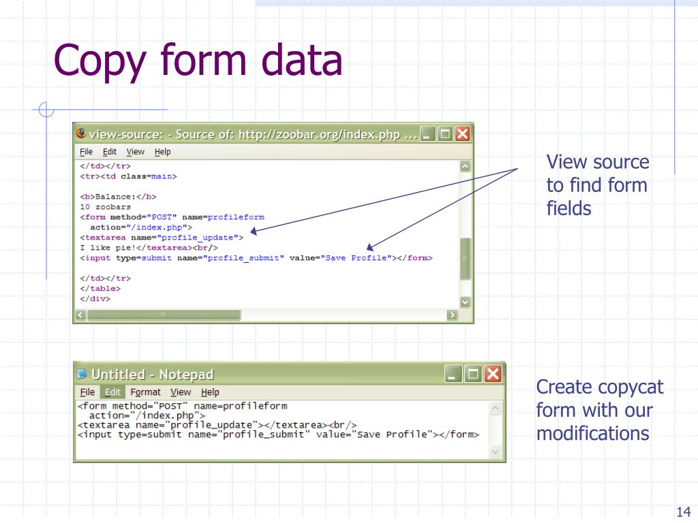Image resolution: width=698 pixels, height=523 pixels.
Task: Click view-source horizontal scroll right arrow
Action: (453, 315)
